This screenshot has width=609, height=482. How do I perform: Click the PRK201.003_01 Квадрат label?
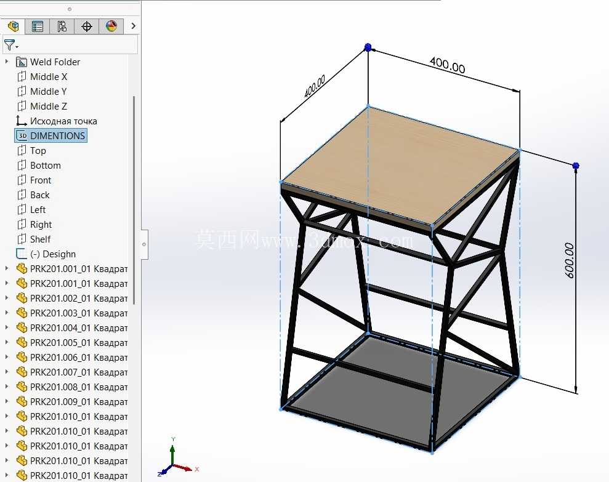pos(79,313)
